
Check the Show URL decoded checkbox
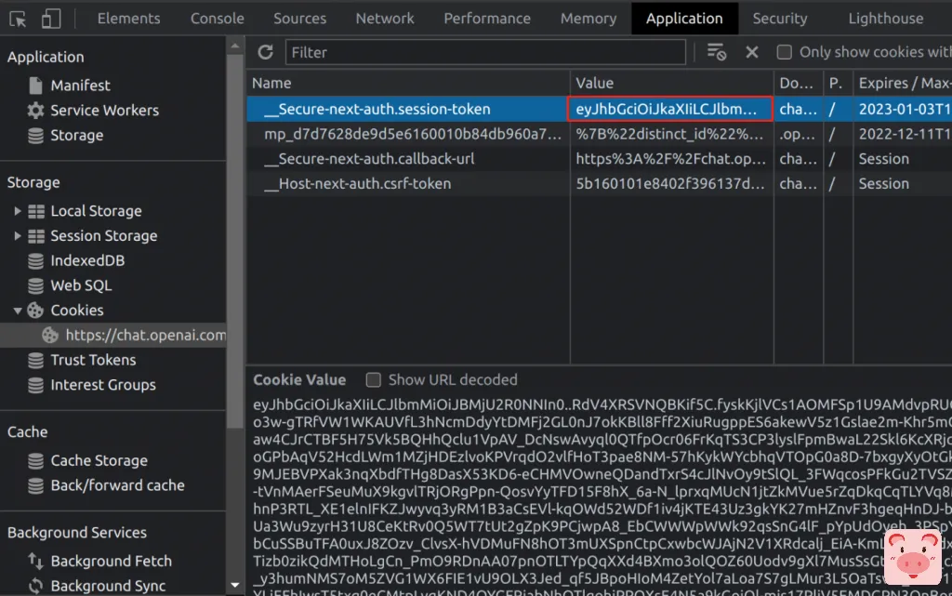pyautogui.click(x=374, y=380)
